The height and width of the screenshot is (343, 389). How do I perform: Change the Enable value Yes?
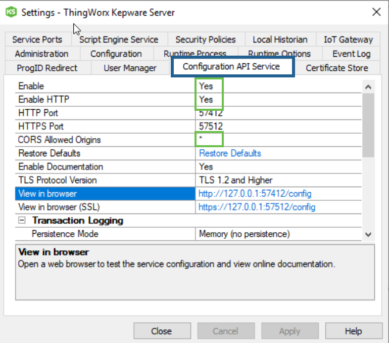click(278, 86)
